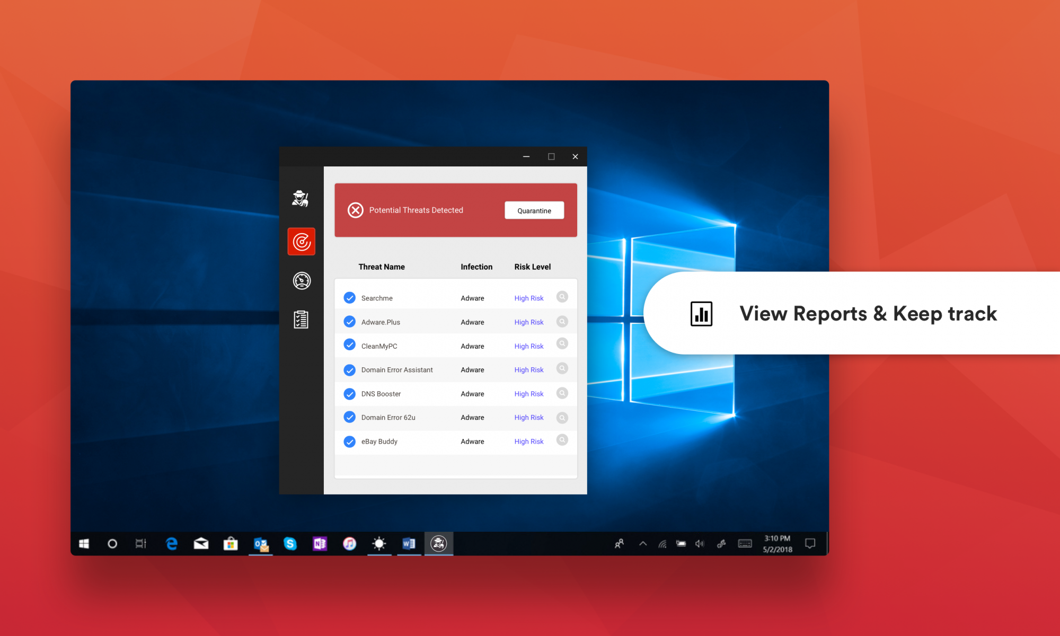Open the speedometer optimization icon in sidebar
The image size is (1060, 636).
302,280
